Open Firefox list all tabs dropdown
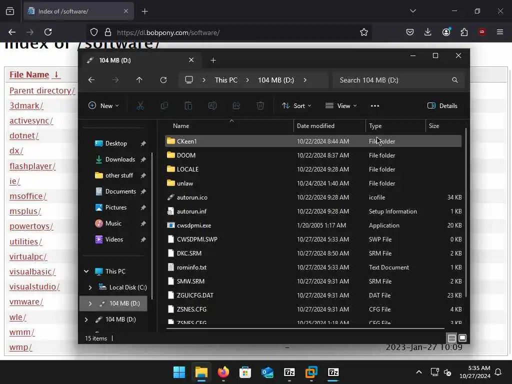The image size is (512, 384). click(x=412, y=11)
